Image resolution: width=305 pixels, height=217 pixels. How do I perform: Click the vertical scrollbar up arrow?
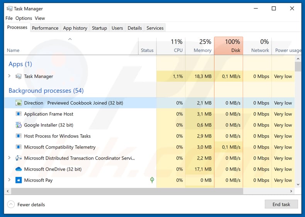(298, 59)
